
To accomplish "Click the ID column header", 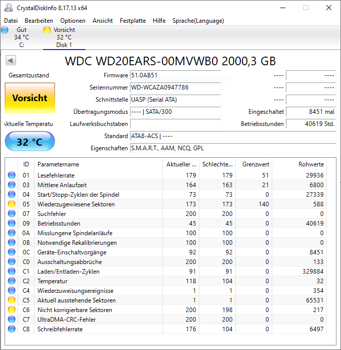I will tap(26, 164).
